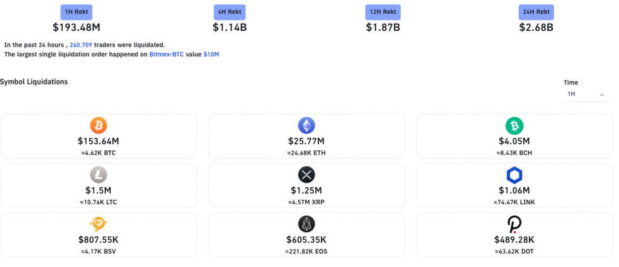Viewport: 619px width, 267px height.
Task: Click the Bitcoin SV icon
Action: [x=99, y=225]
